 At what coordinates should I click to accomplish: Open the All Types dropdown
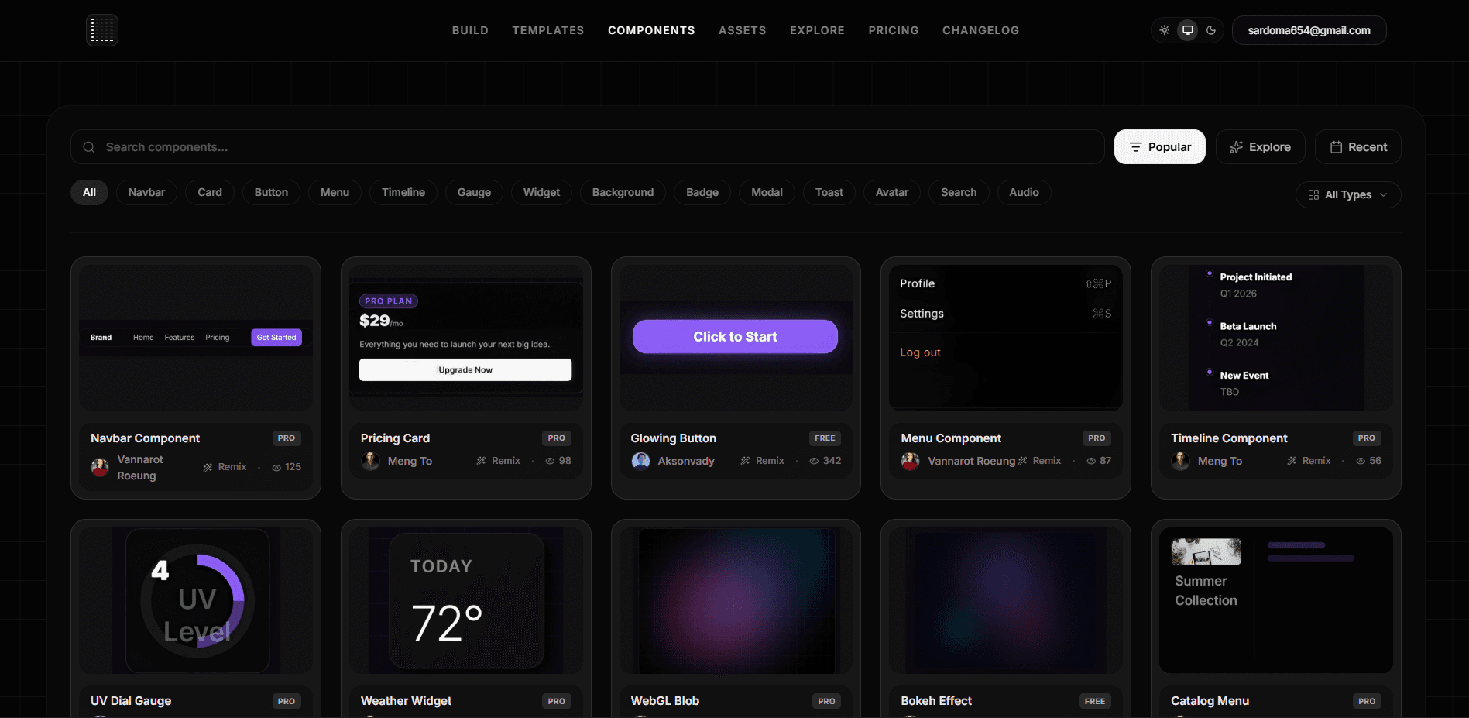(x=1348, y=194)
